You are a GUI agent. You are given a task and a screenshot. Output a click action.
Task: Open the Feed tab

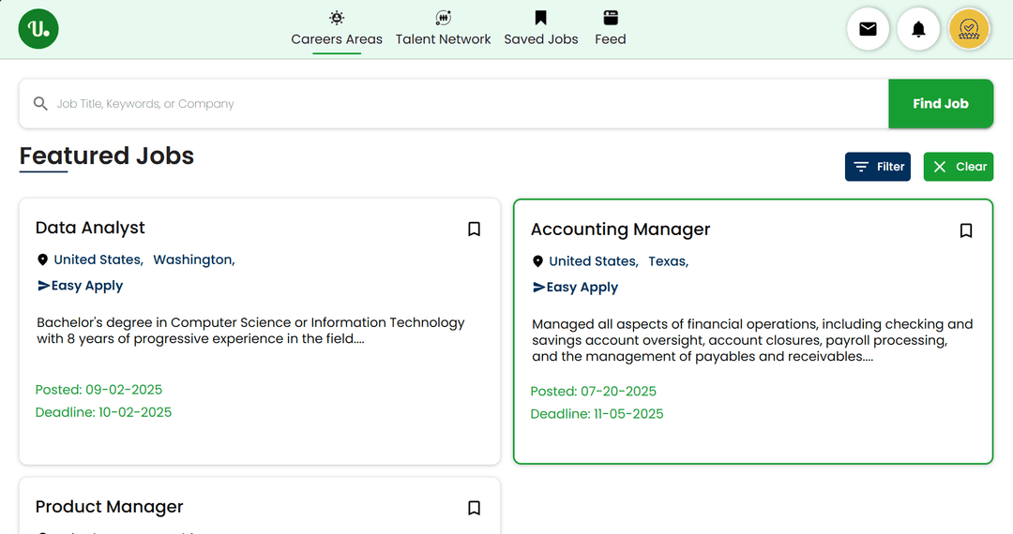coord(610,29)
